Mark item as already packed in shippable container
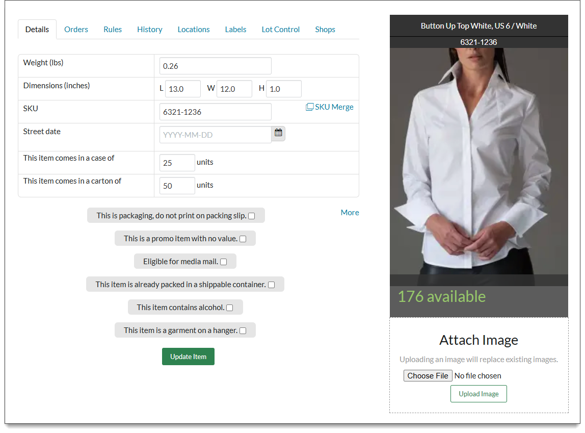Screen dimensions: 585x433 pos(272,285)
